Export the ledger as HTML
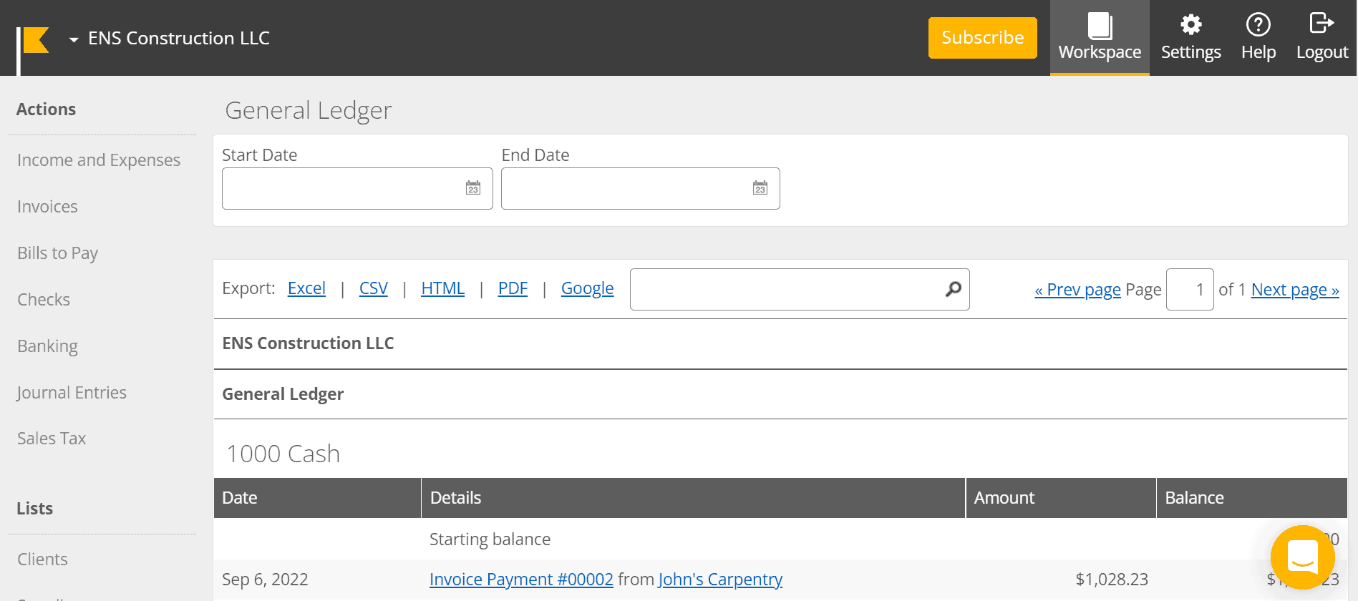This screenshot has height=601, width=1358. (x=443, y=288)
